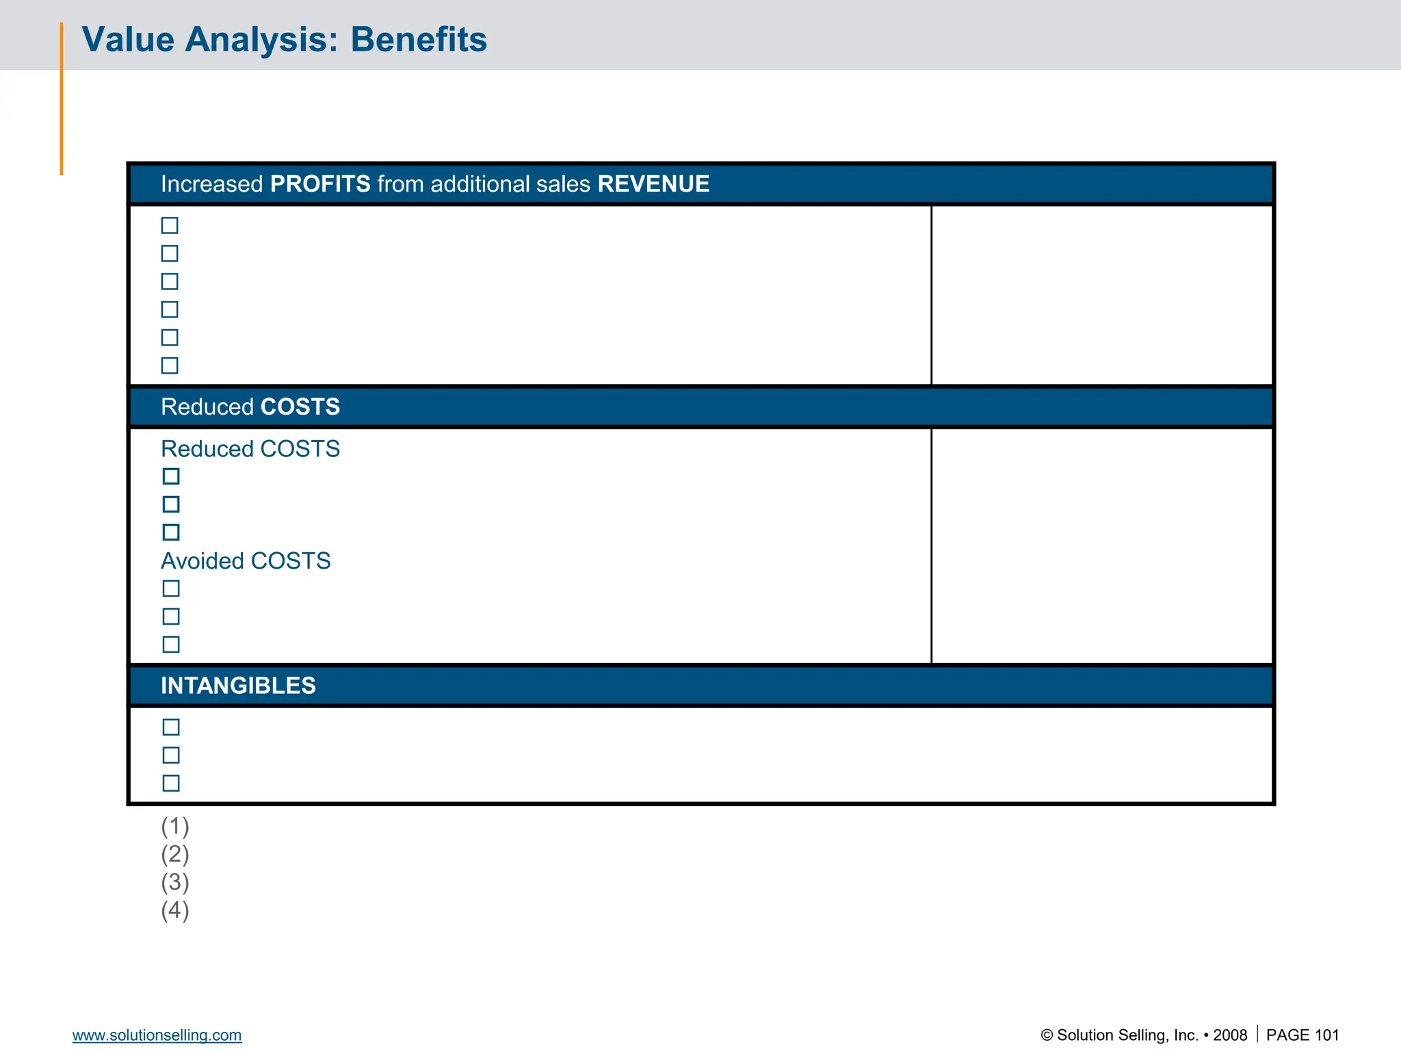1401x1051 pixels.
Task: Click footnote marker (1)
Action: coord(175,826)
